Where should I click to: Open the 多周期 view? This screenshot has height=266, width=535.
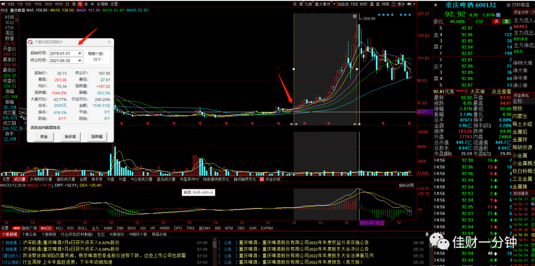(103, 4)
